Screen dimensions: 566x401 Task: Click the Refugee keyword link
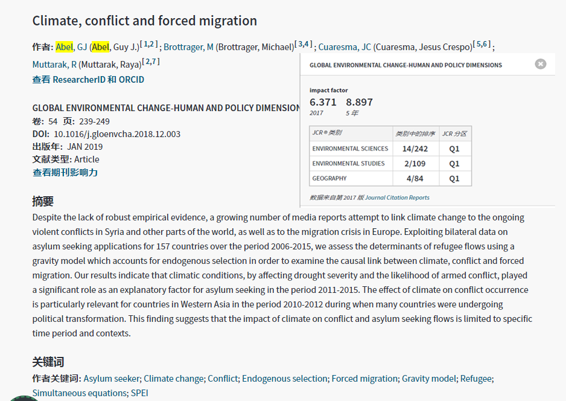476,379
